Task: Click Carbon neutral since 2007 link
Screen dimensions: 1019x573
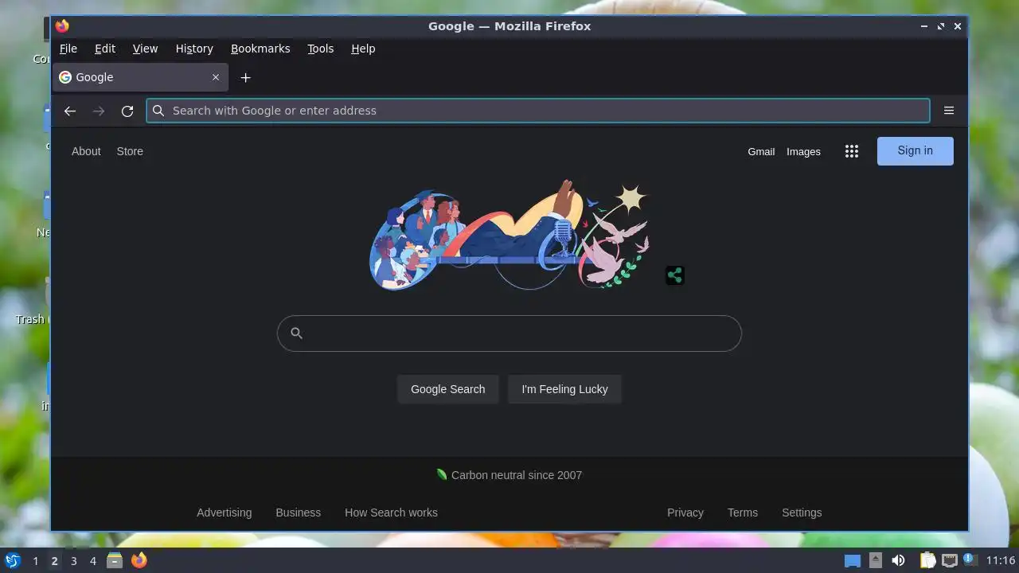Action: [x=509, y=475]
